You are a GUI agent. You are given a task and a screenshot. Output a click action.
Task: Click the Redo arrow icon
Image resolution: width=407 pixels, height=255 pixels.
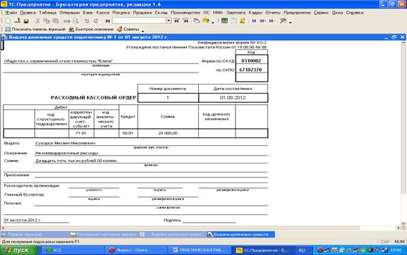(96, 20)
